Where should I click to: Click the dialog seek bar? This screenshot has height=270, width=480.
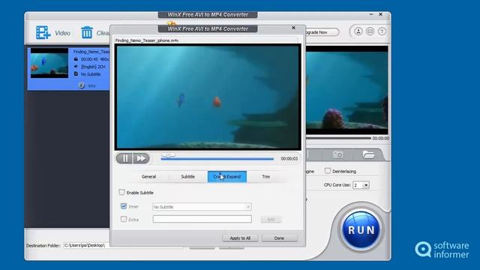click(217, 159)
